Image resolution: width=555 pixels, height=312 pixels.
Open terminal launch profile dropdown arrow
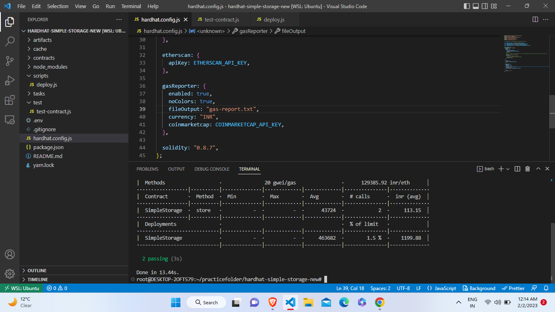508,169
